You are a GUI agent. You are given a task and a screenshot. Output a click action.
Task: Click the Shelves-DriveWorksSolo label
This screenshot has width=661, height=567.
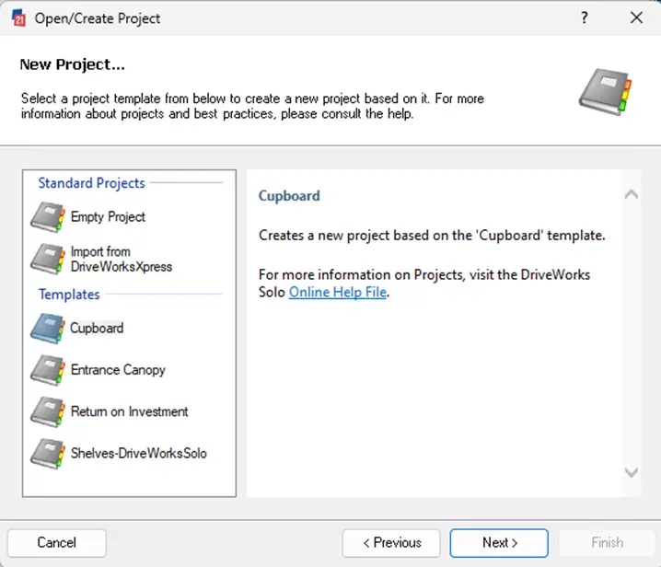139,453
